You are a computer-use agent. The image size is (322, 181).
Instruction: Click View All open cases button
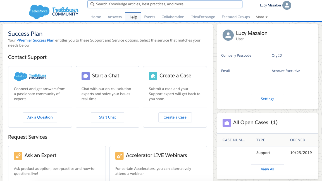point(267,169)
